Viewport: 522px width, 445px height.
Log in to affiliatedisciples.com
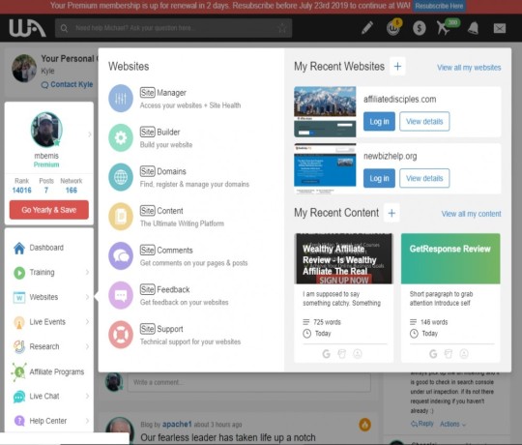coord(379,122)
